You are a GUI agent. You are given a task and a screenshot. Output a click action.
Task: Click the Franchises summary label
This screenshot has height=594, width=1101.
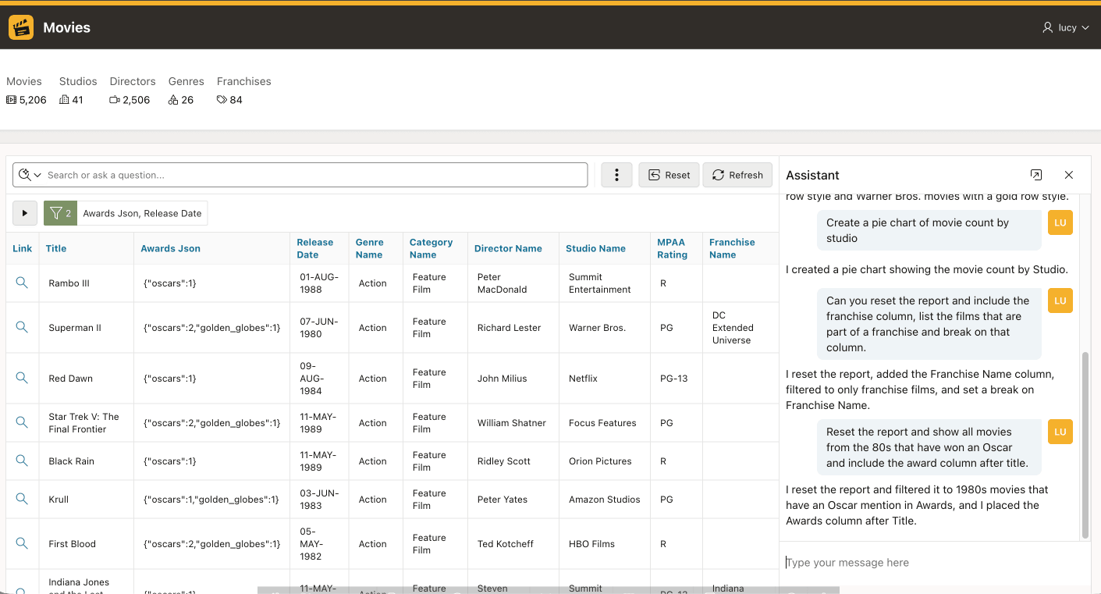click(x=244, y=81)
